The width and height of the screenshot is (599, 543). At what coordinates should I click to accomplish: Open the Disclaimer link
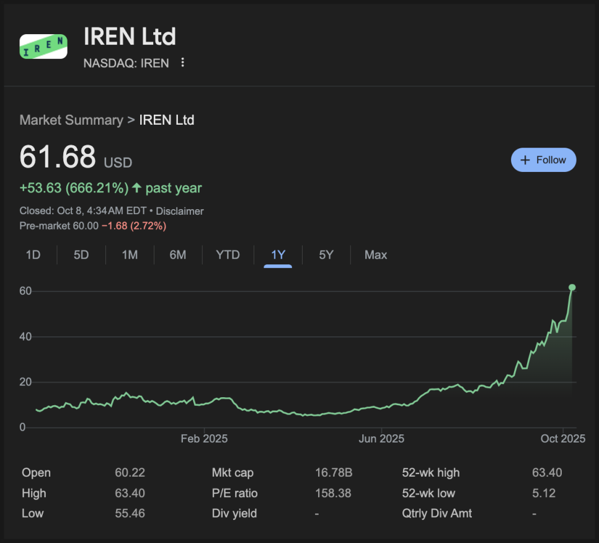180,211
